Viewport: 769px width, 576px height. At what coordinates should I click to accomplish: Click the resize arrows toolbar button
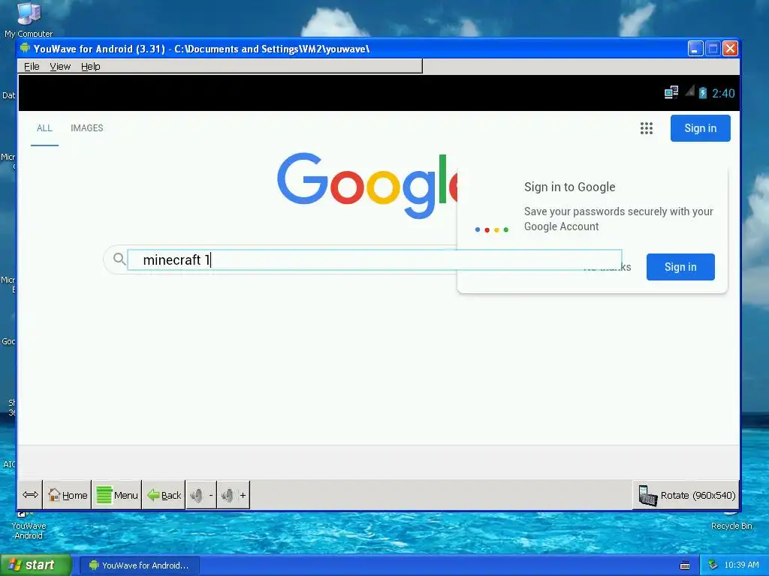[30, 495]
